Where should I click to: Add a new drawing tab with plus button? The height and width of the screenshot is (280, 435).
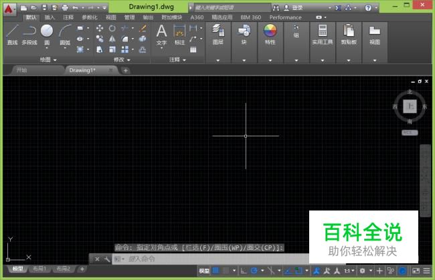[125, 71]
